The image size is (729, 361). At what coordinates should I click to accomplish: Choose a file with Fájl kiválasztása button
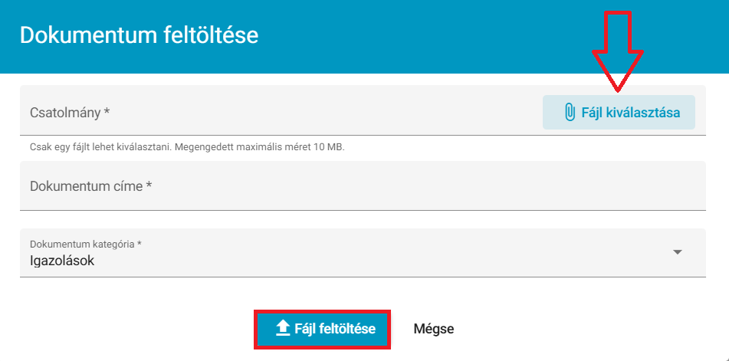pyautogui.click(x=619, y=113)
